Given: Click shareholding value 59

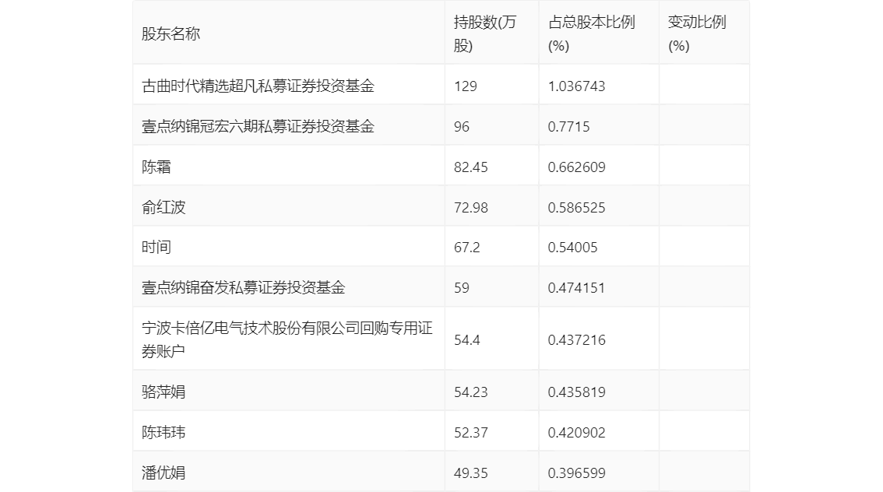Looking at the screenshot, I should [x=461, y=288].
